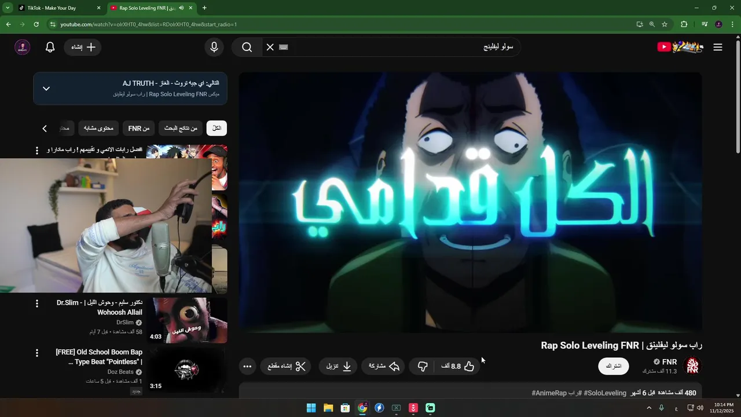Open Chrome profile avatar
741x417 pixels.
718,24
